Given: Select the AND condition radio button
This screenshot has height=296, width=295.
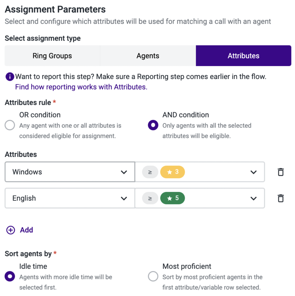Looking at the screenshot, I should [x=153, y=125].
